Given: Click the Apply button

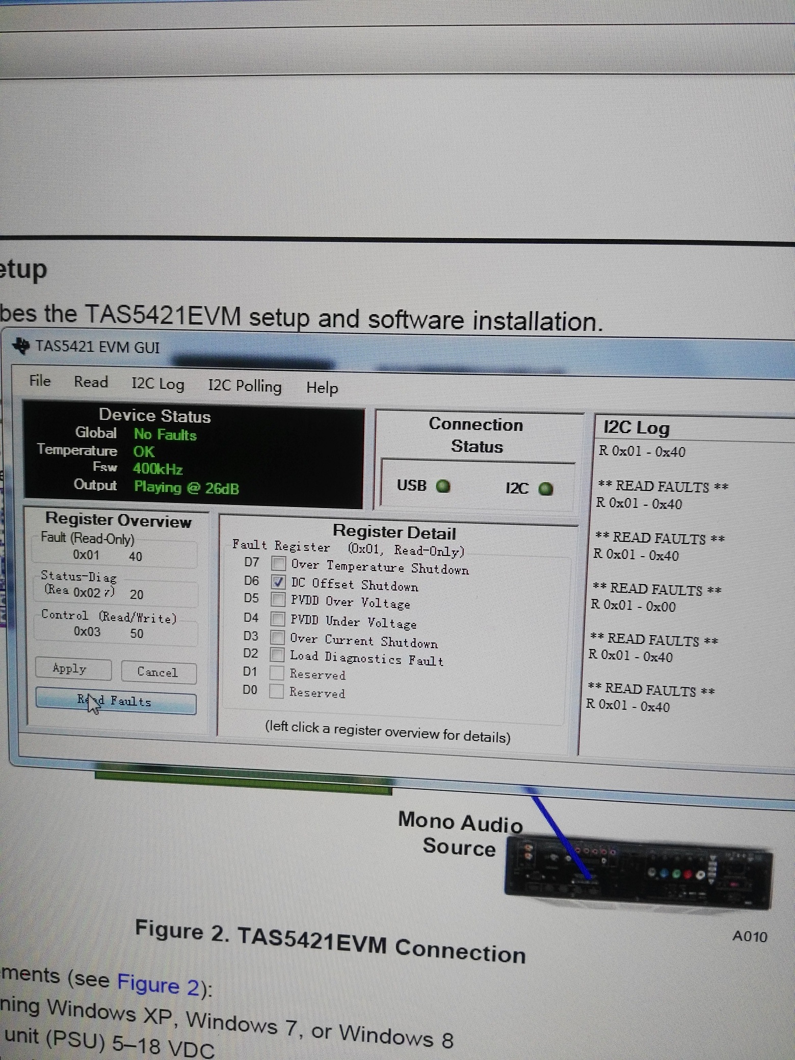Looking at the screenshot, I should (x=73, y=669).
